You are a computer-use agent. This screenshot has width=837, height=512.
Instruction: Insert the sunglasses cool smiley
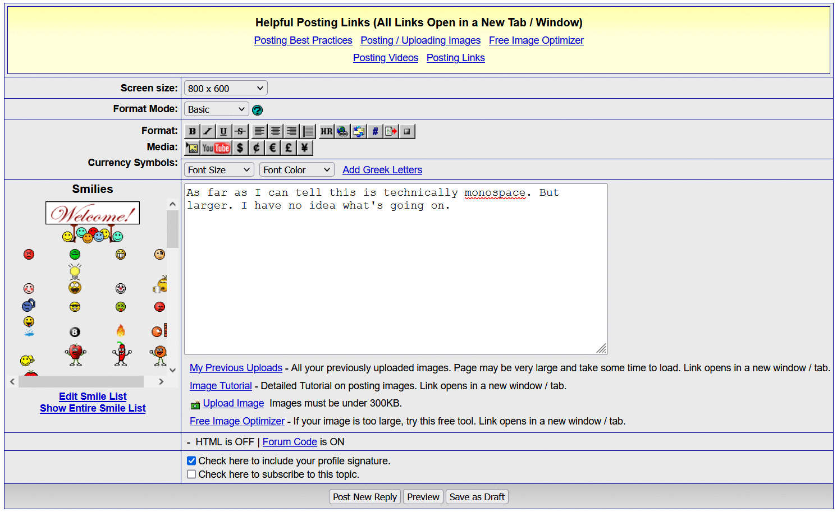(75, 307)
